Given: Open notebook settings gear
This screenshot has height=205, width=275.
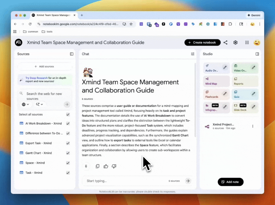Looking at the screenshot, I should pos(235,42).
